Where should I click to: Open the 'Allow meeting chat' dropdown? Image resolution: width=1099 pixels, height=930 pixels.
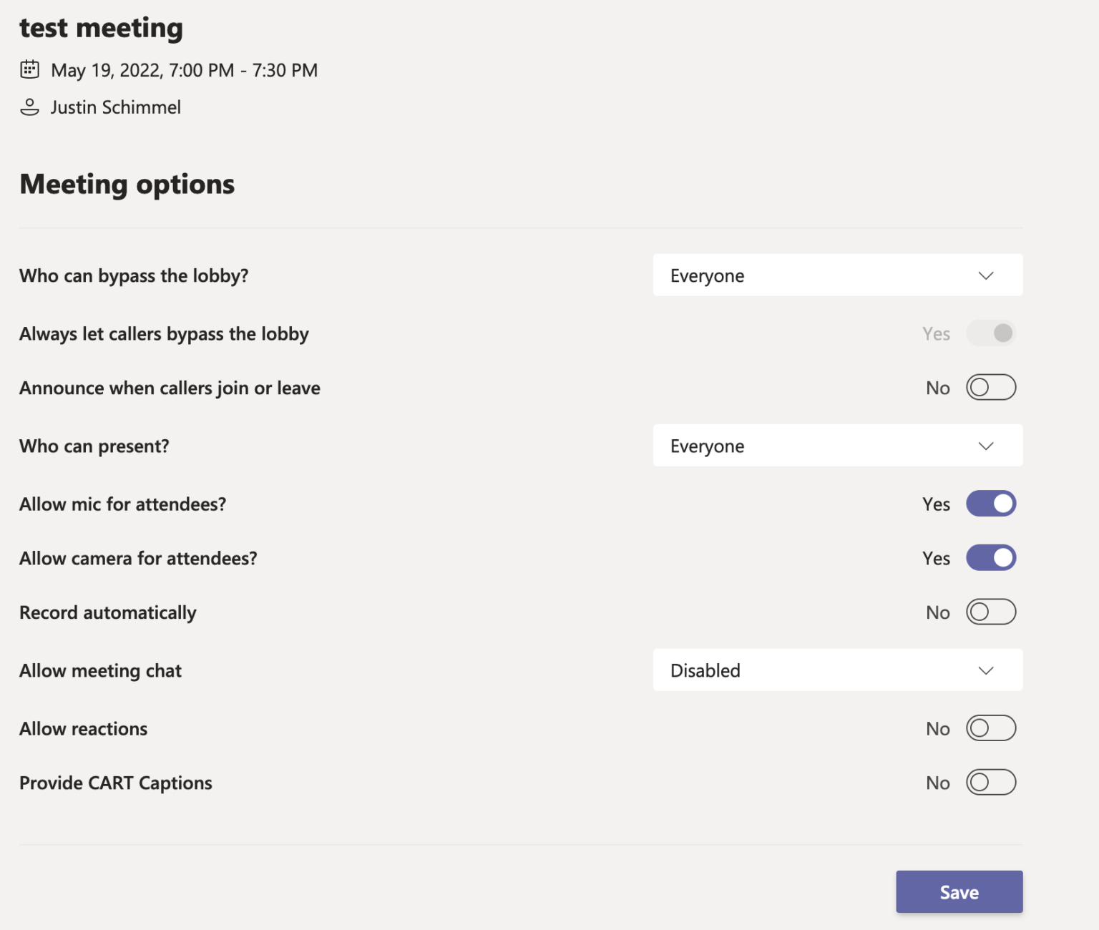(x=837, y=670)
